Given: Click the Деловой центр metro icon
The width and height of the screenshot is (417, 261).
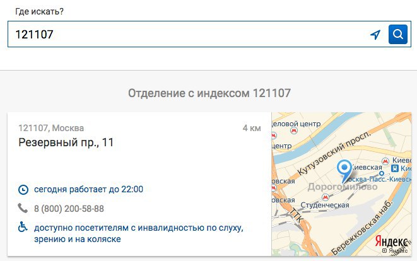Looking at the screenshot, I should 294,130.
